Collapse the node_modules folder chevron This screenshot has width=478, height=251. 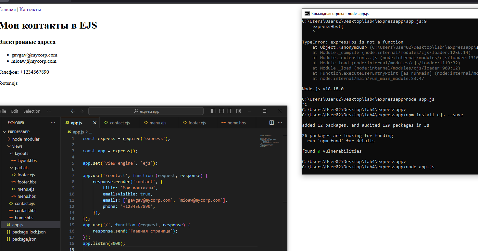(x=9, y=139)
